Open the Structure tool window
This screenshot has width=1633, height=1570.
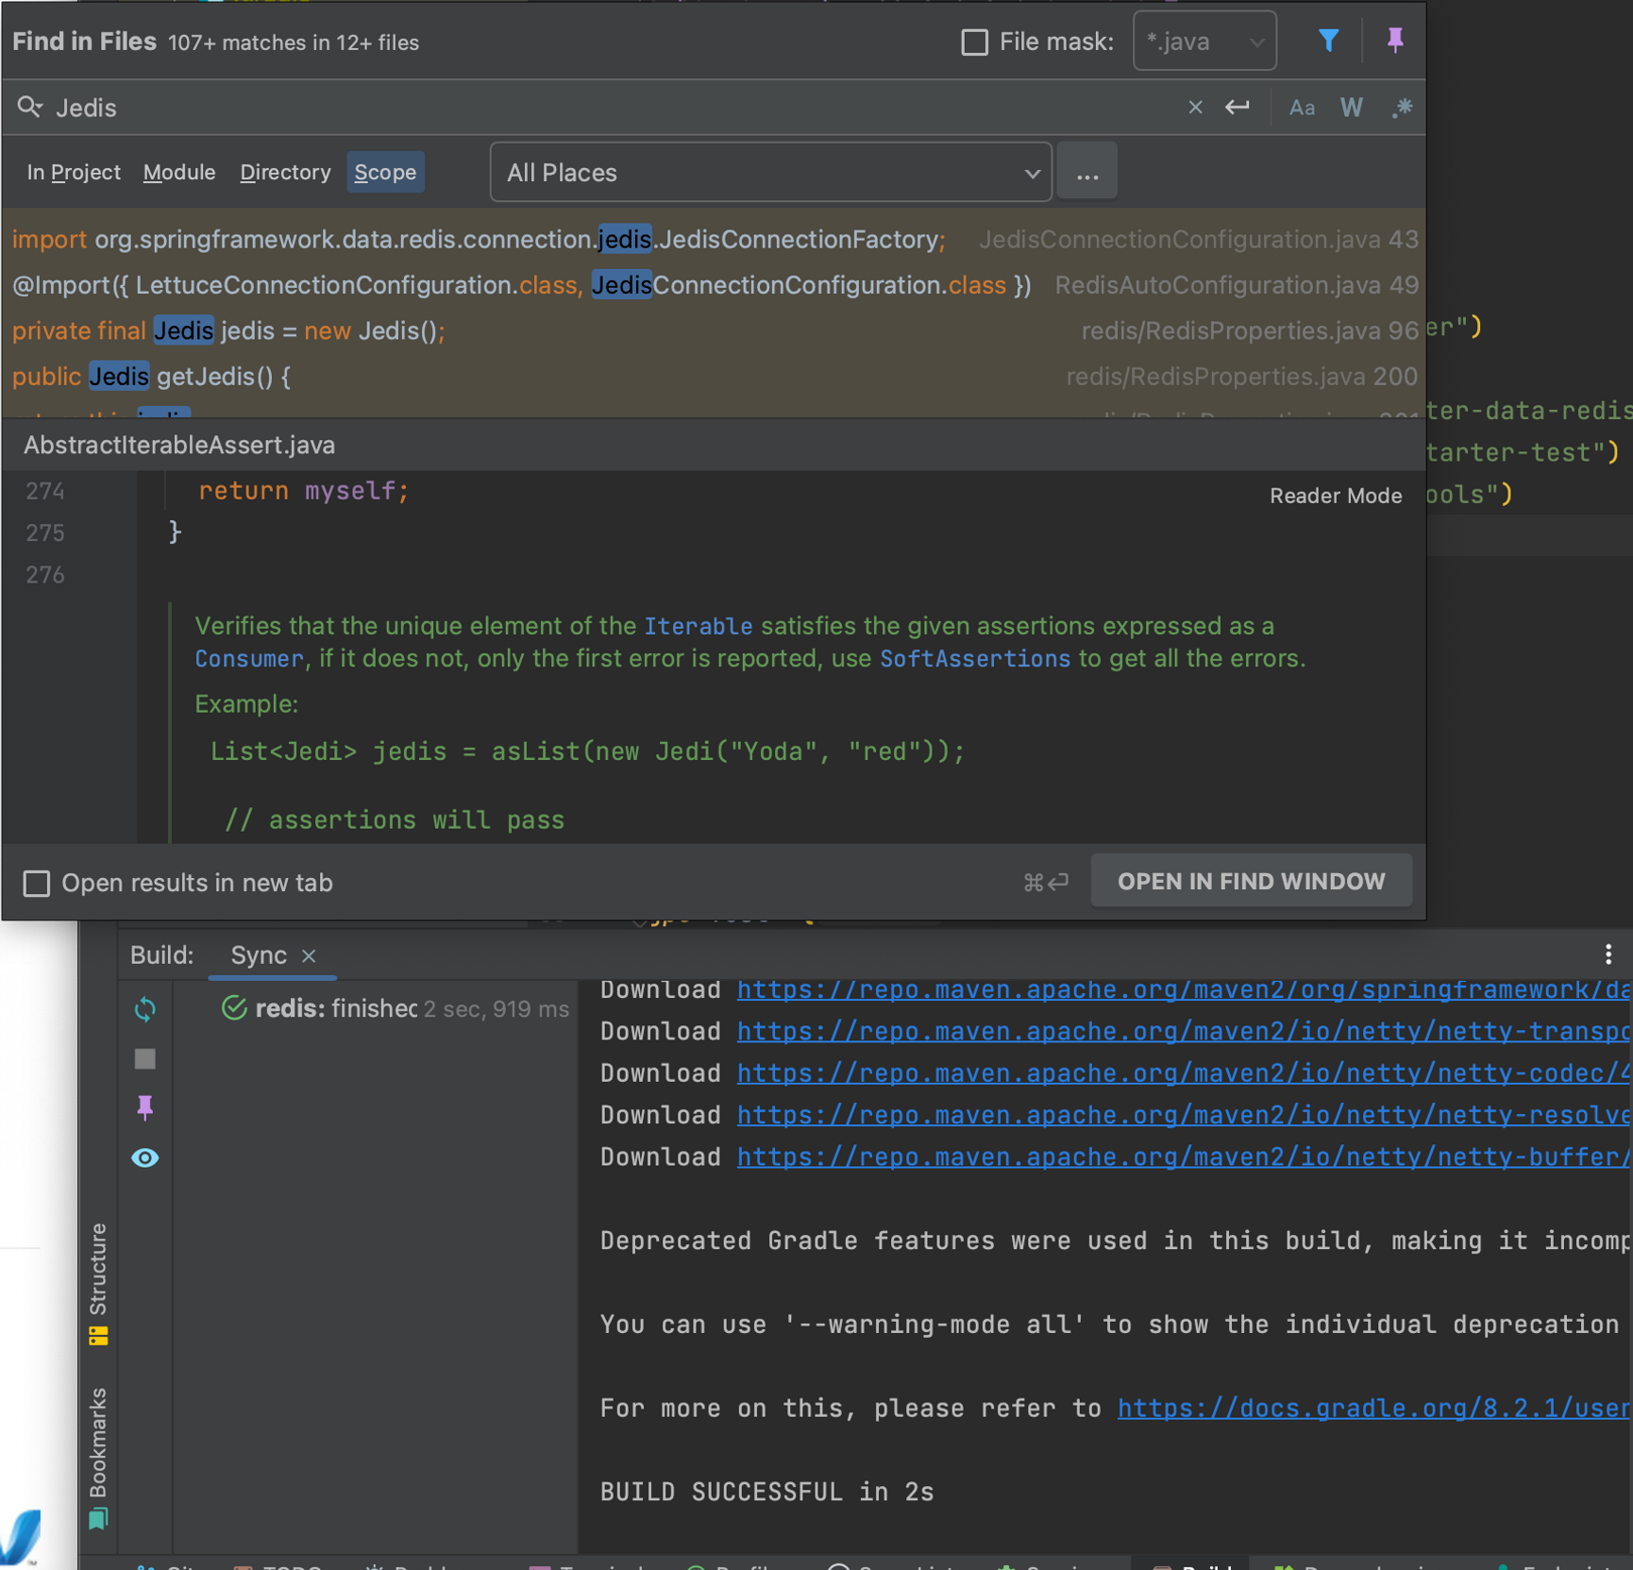click(x=98, y=1284)
